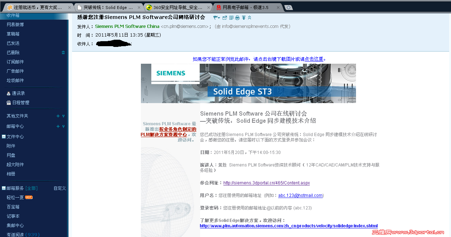
Task: Open 网易微博 in sidebar
Action: click(15, 25)
